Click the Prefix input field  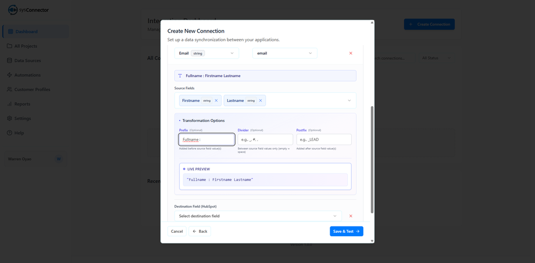(x=207, y=139)
